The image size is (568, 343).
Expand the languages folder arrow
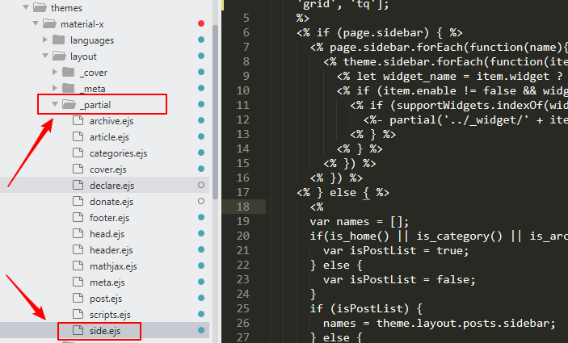(45, 40)
